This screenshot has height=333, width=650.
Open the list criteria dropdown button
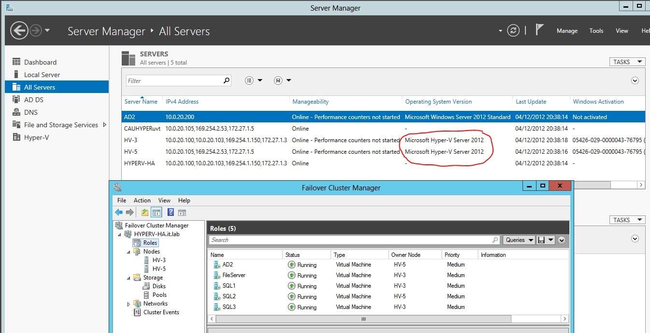(x=254, y=80)
